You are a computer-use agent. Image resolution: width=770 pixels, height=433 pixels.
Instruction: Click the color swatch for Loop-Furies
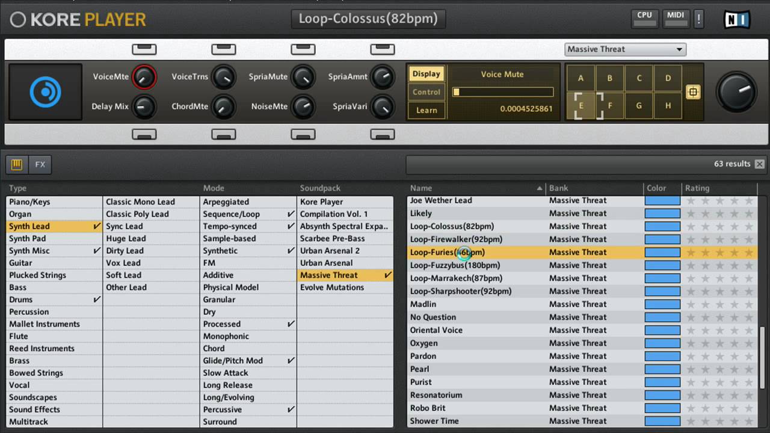[x=662, y=253]
